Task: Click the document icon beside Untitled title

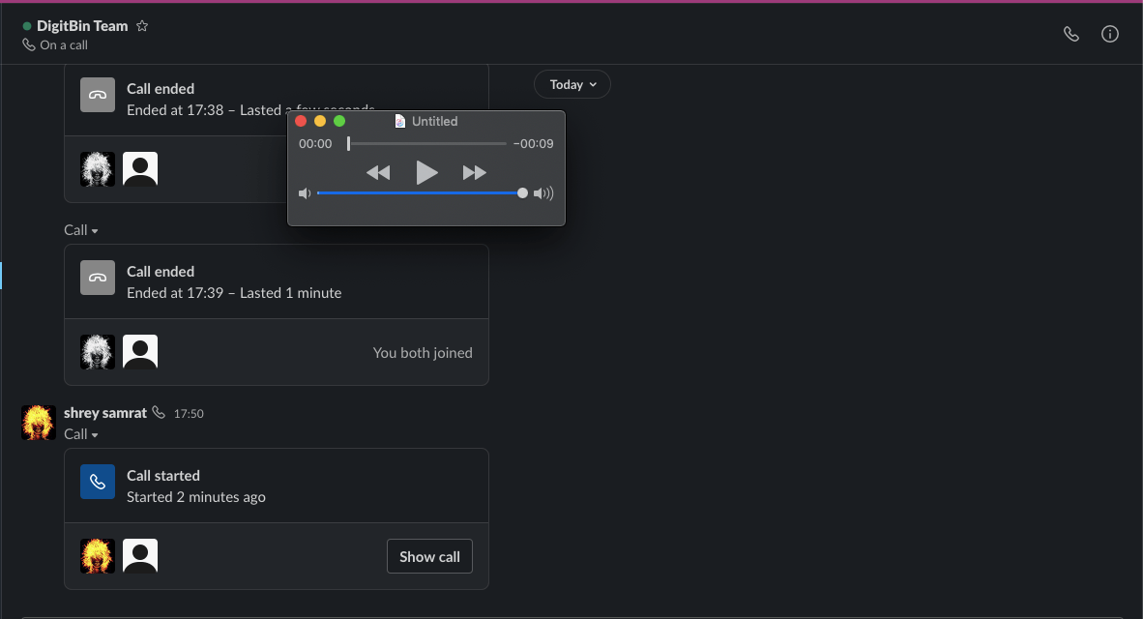Action: pos(400,121)
